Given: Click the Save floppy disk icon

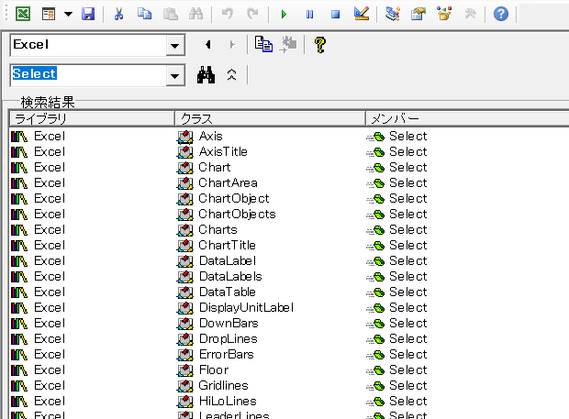Looking at the screenshot, I should click(x=88, y=14).
